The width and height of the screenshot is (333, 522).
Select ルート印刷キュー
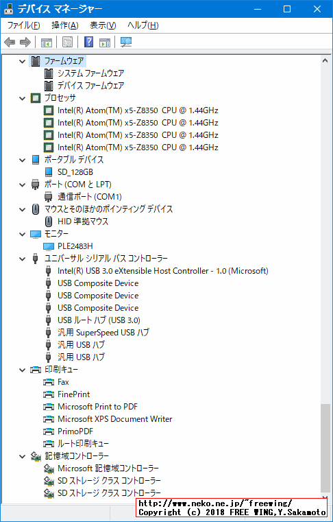[x=83, y=444]
